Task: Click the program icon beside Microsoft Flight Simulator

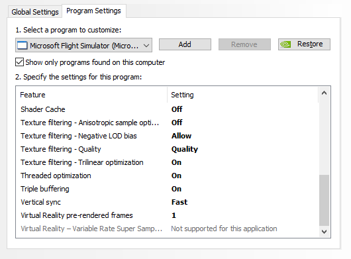Action: 23,46
